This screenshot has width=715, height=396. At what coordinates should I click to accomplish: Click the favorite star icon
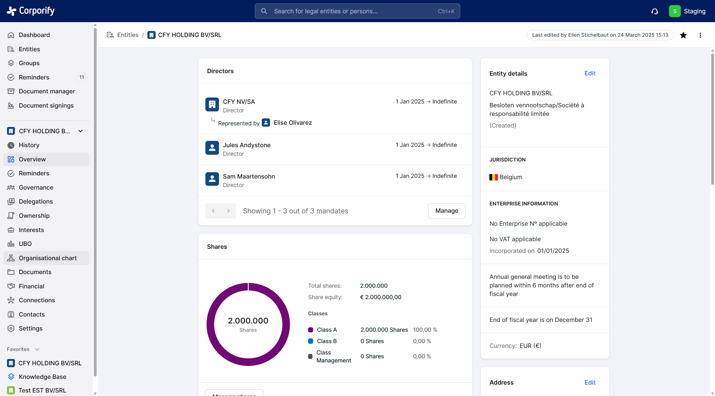683,35
